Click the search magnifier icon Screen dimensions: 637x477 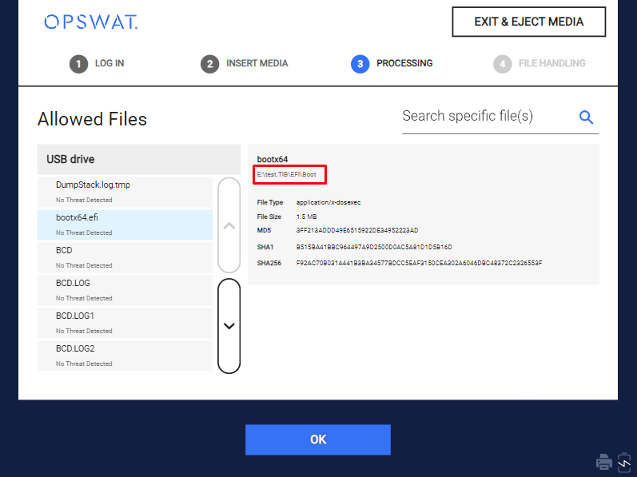click(586, 117)
